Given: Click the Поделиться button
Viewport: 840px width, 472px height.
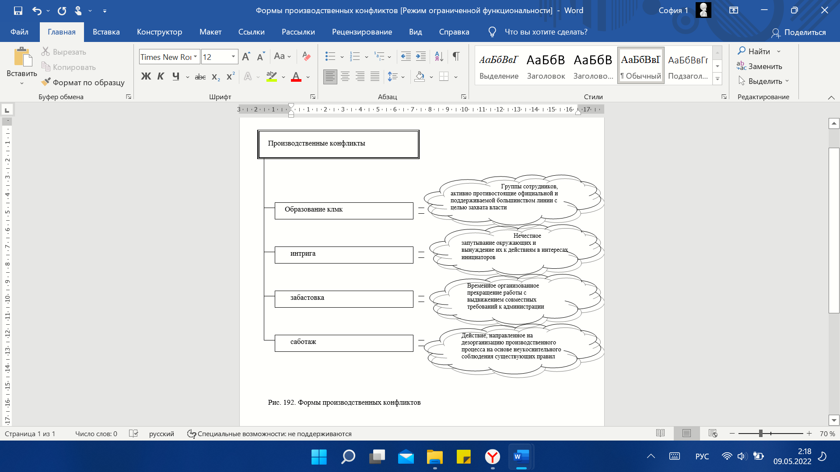Looking at the screenshot, I should (x=798, y=32).
